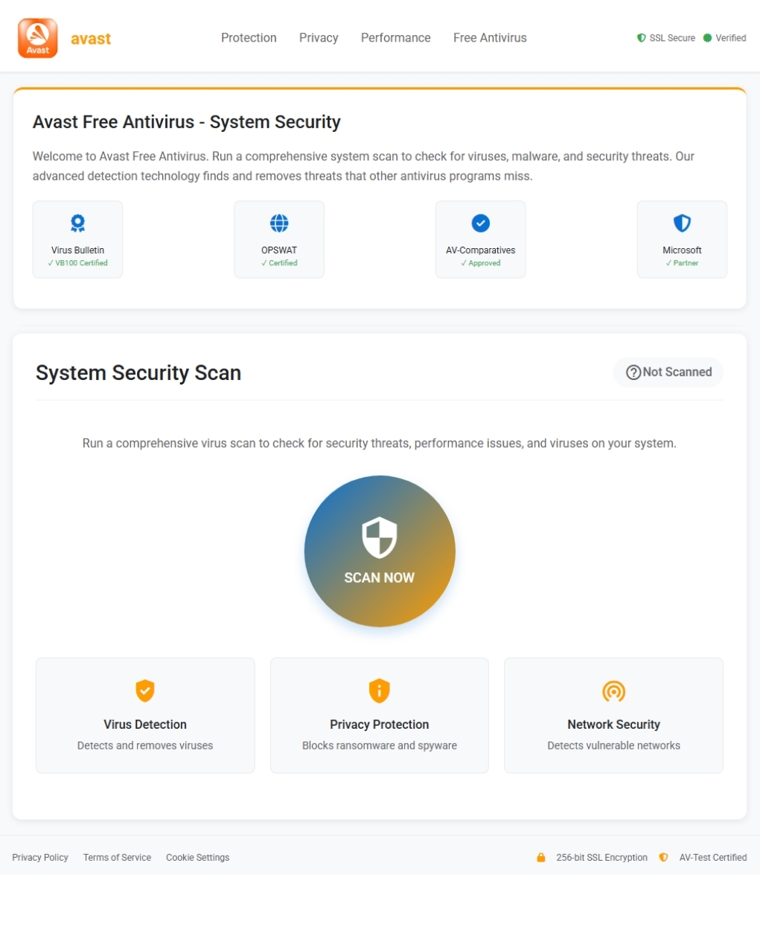Click the AV-Comparatives checkmark icon

click(481, 223)
